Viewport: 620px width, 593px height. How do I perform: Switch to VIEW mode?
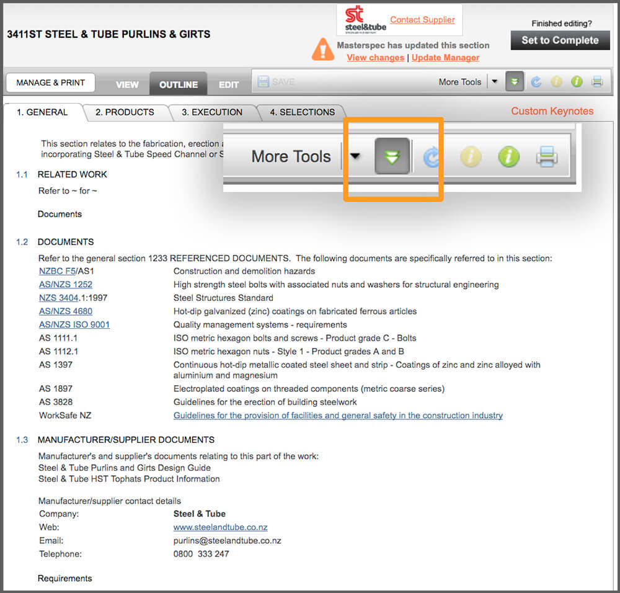[127, 84]
